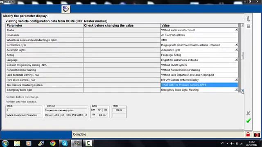Click the 'Complete' status bar text
The width and height of the screenshot is (262, 147).
point(79,134)
